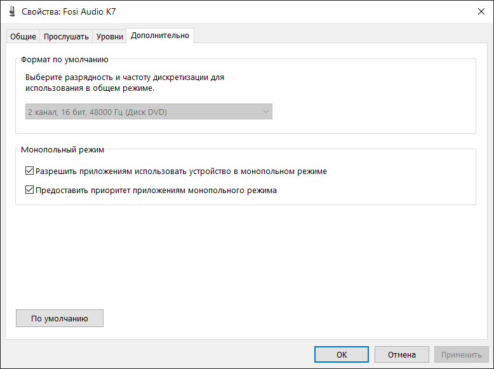Open the Прослушать tab
Screen dimensions: 494x369
[66, 37]
